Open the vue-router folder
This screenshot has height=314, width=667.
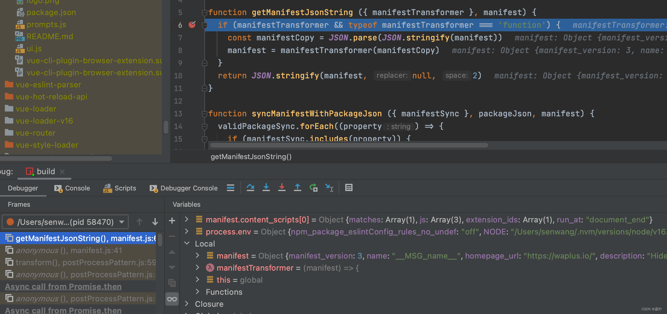tap(36, 133)
